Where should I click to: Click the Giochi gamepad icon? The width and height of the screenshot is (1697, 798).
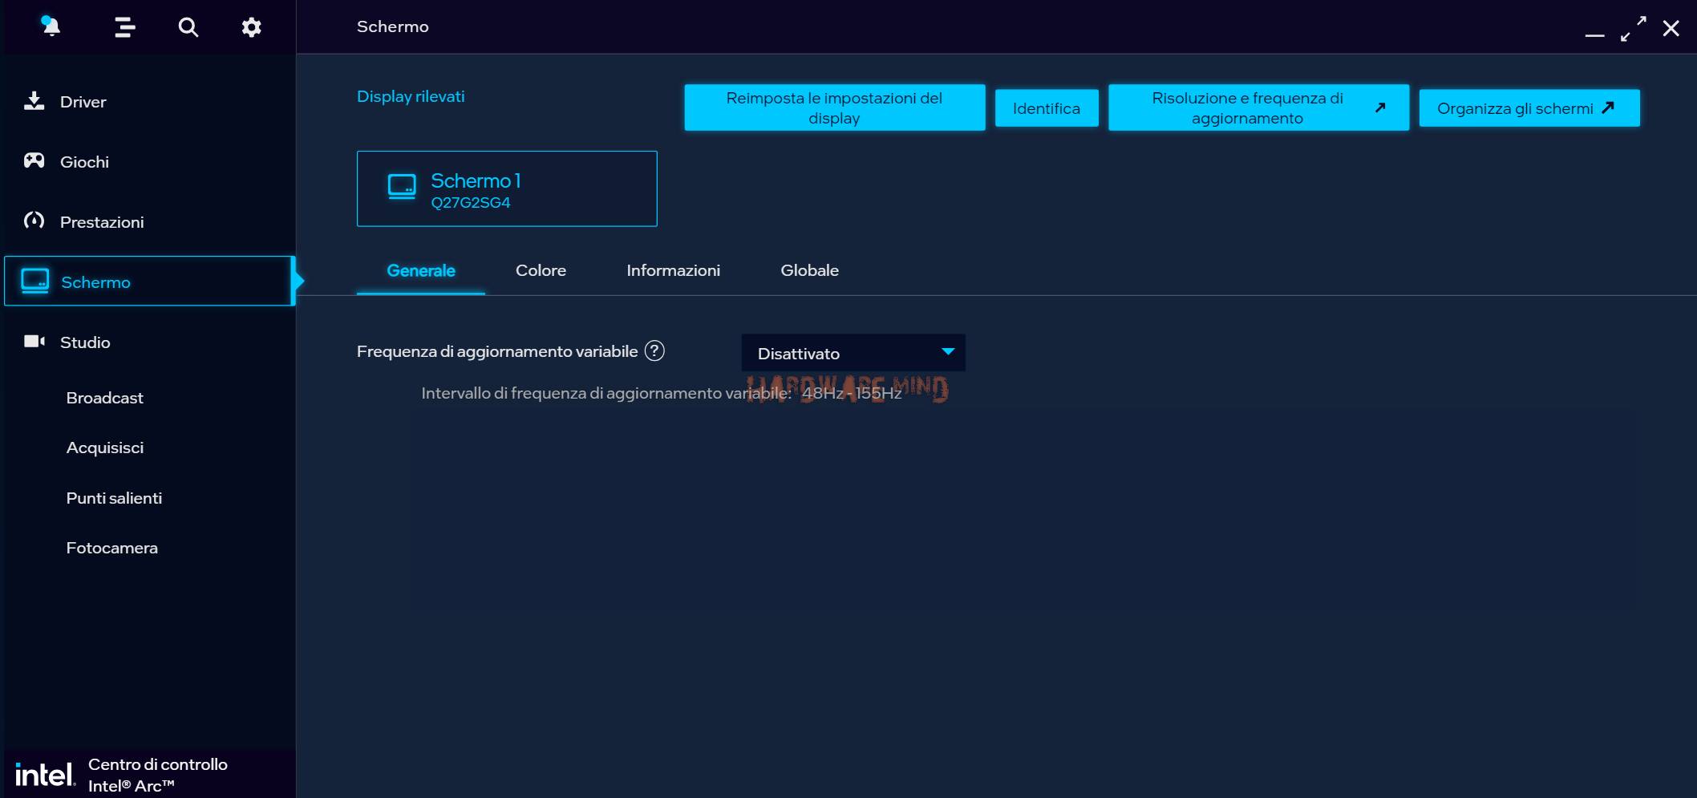[x=34, y=160]
